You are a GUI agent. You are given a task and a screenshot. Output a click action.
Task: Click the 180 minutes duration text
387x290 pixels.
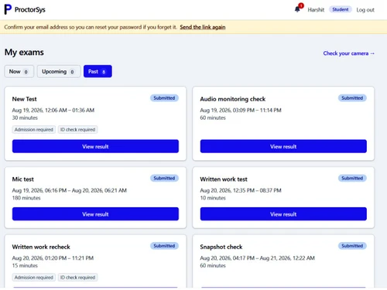[26, 198]
